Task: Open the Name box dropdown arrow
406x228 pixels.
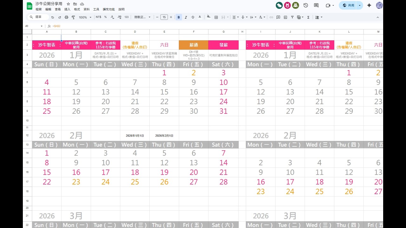Action: (42, 26)
